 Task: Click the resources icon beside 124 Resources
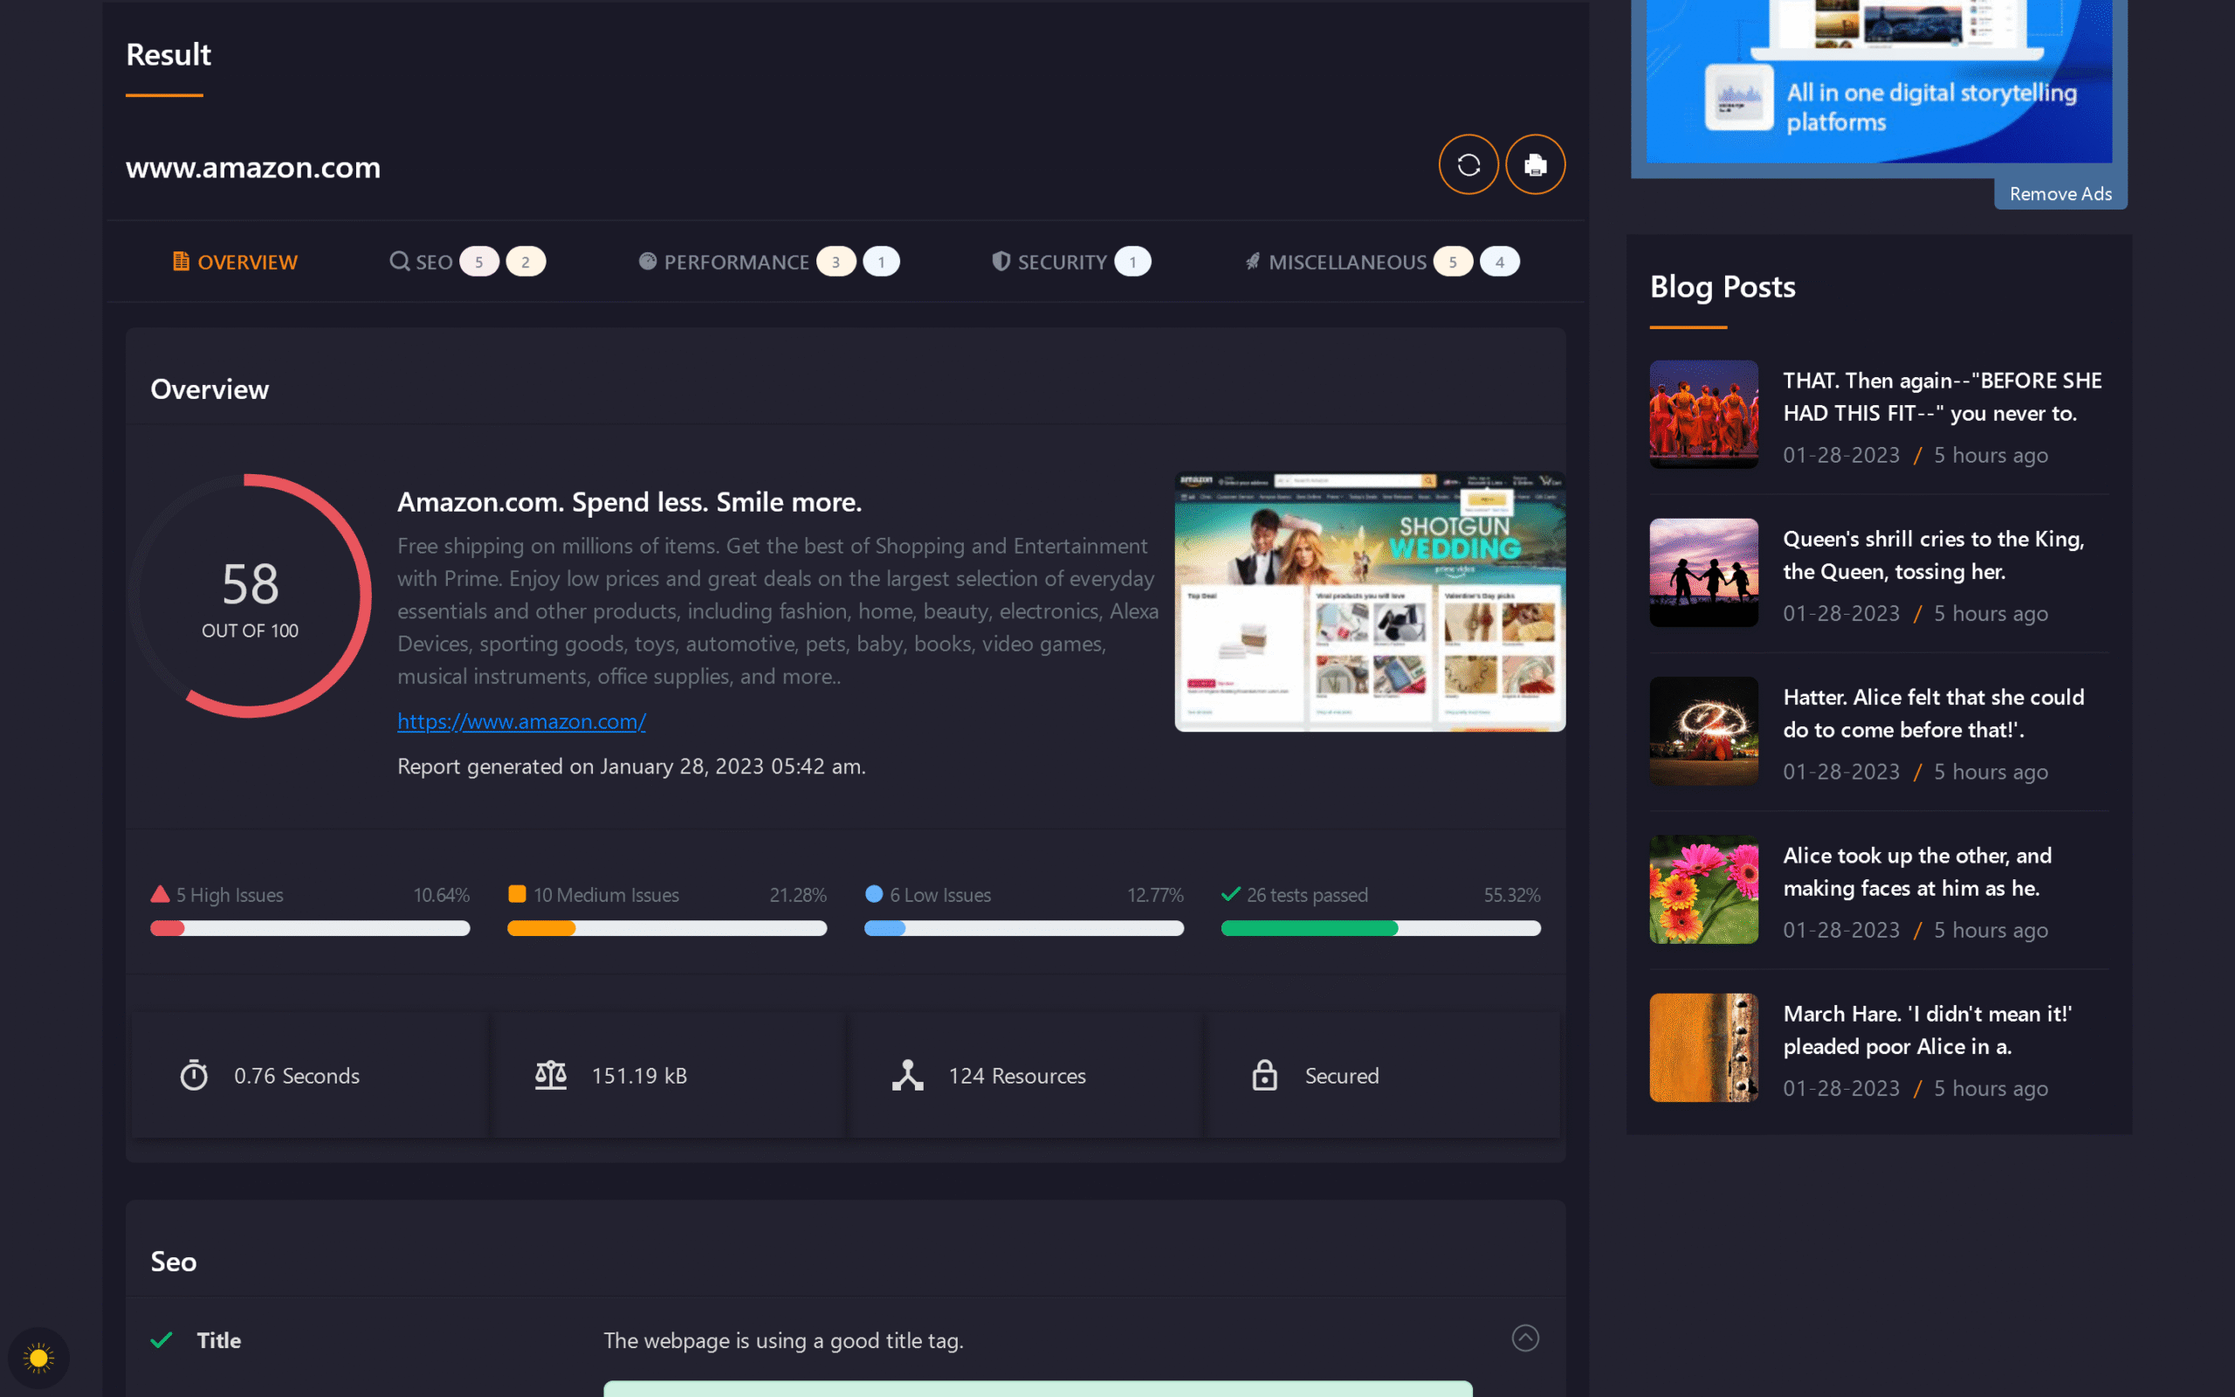(x=909, y=1075)
